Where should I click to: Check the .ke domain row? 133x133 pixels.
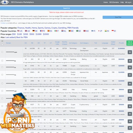click(2, 61)
